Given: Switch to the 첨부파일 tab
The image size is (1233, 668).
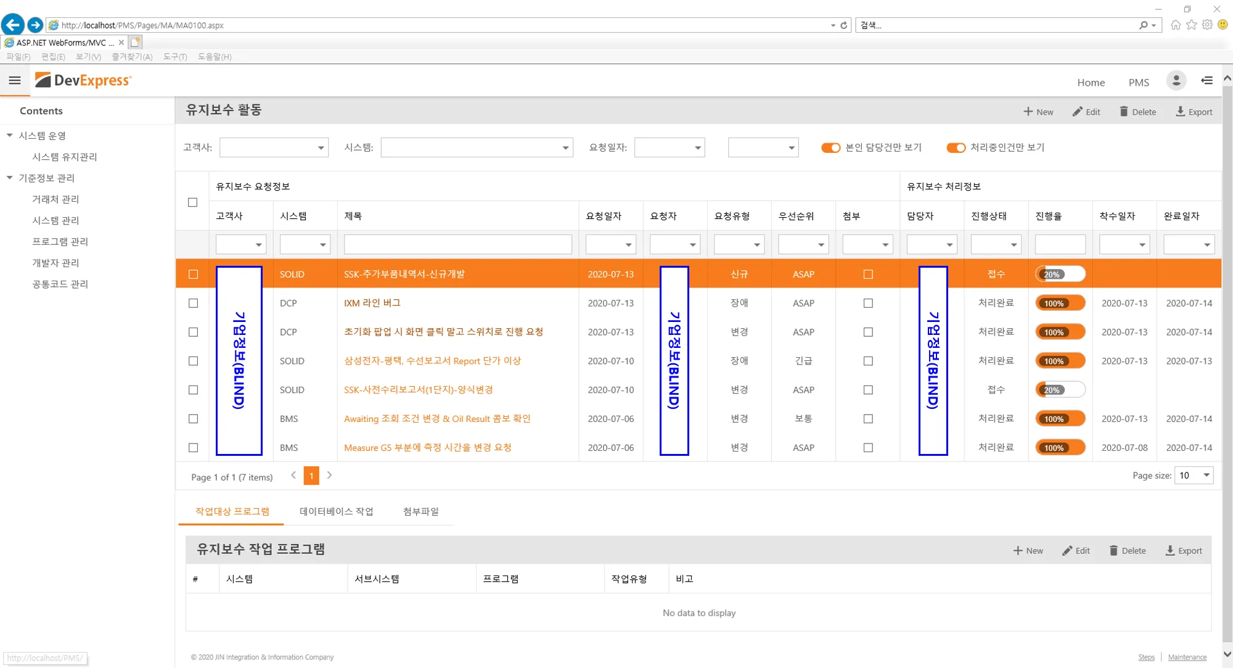Looking at the screenshot, I should [420, 511].
